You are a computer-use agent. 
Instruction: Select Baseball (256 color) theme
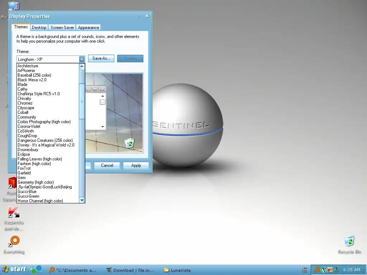point(48,75)
